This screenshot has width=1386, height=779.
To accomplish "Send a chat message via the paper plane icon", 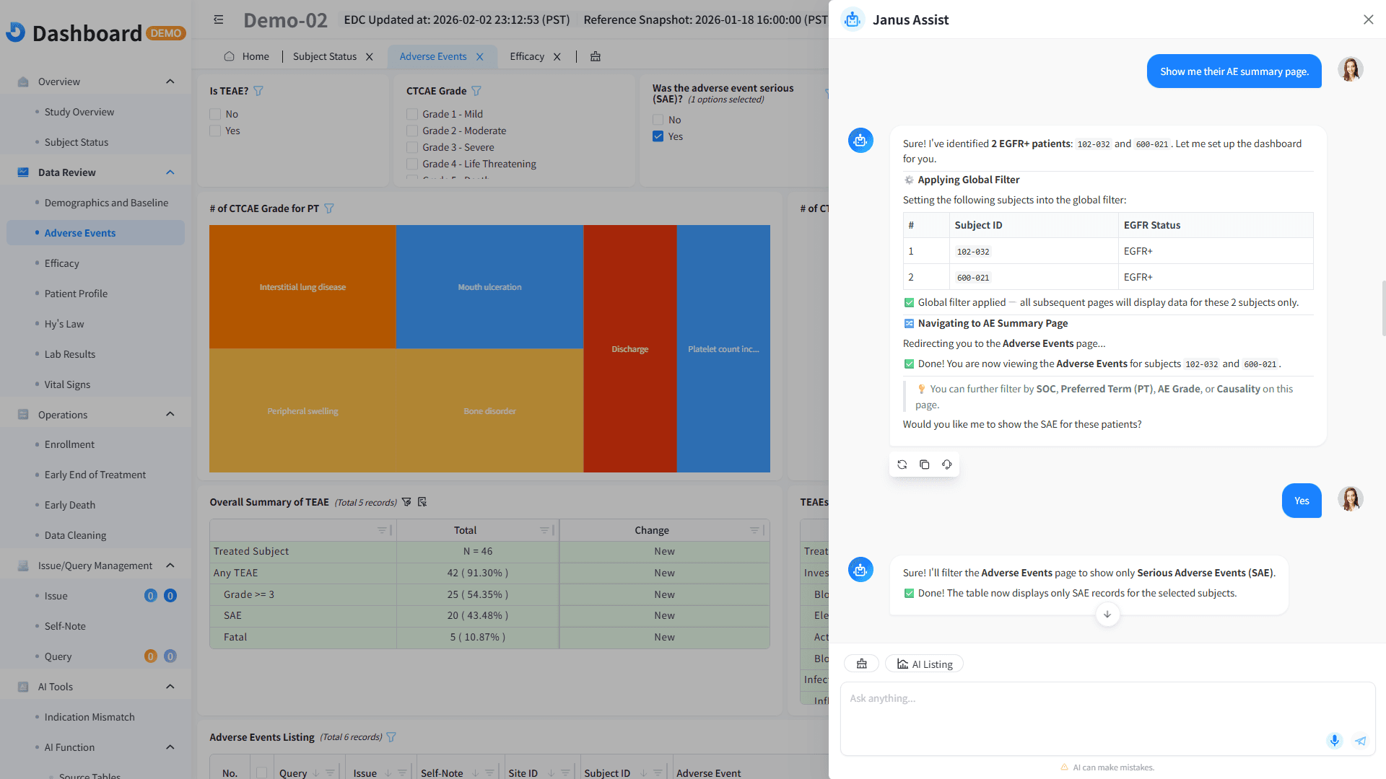I will (x=1360, y=740).
